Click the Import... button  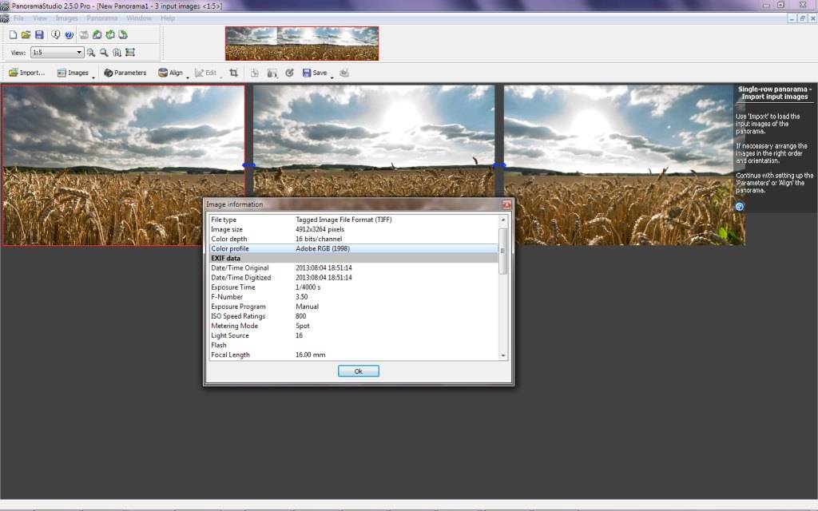click(26, 73)
